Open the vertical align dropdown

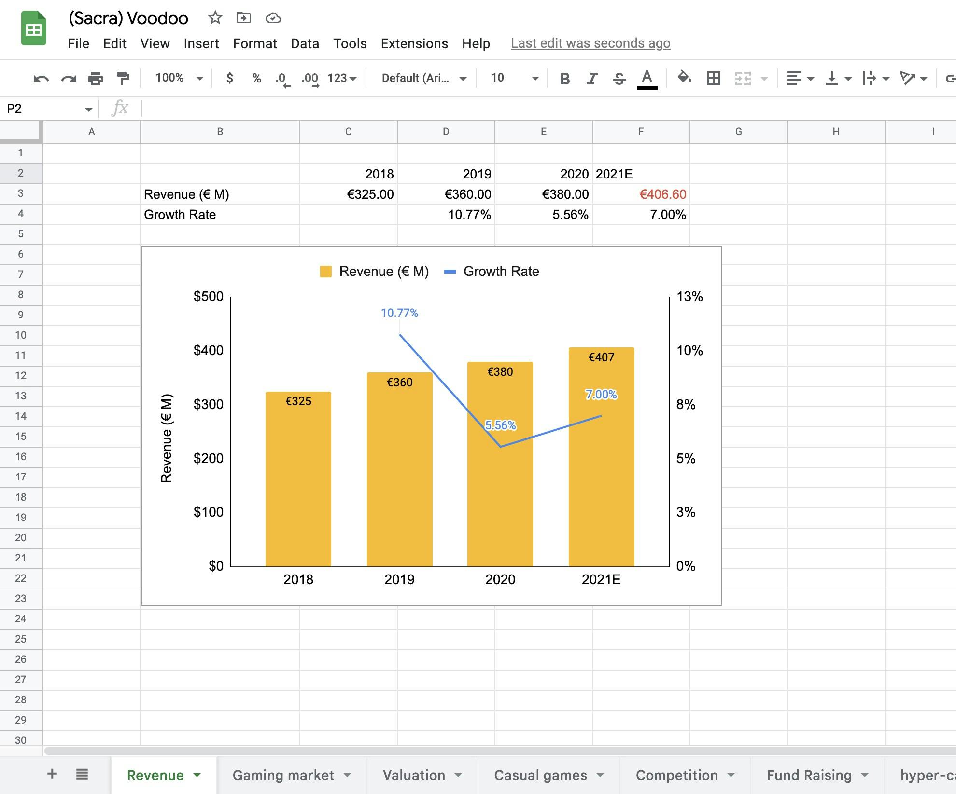pos(838,78)
